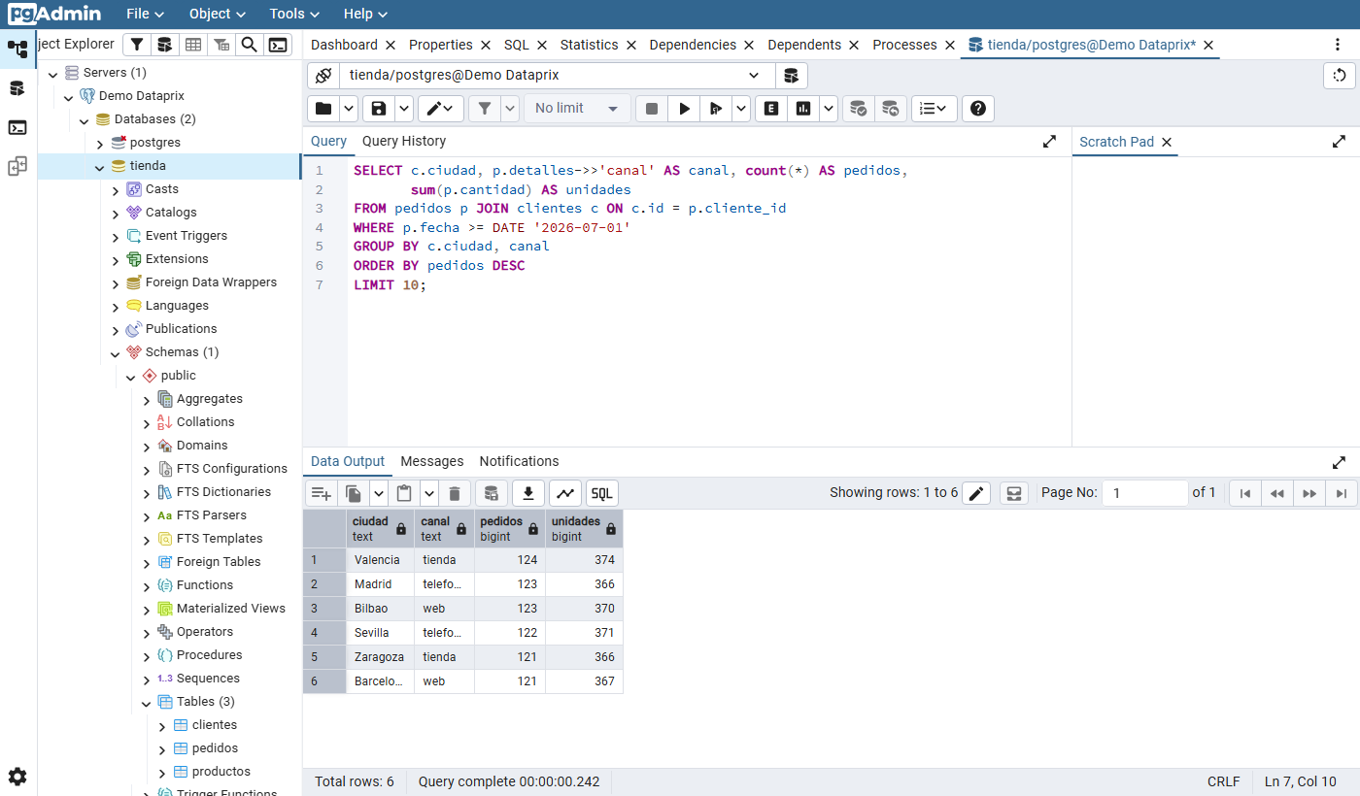
Task: Open the No limit rows dropdown
Action: (577, 109)
